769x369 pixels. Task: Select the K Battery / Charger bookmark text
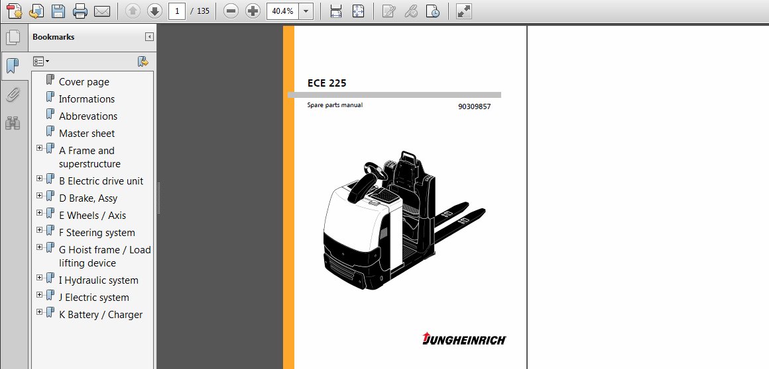pos(101,315)
